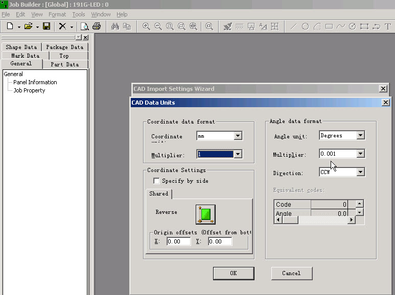The width and height of the screenshot is (395, 295).
Task: Click the text style A icon
Action: pos(263,26)
